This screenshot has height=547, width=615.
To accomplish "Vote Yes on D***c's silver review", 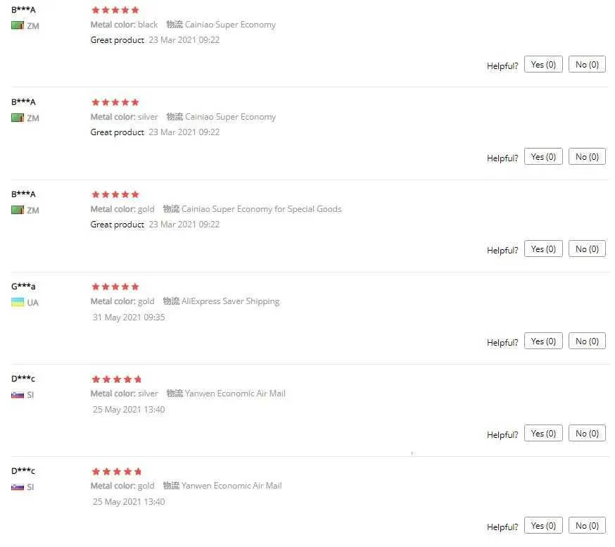I will click(x=543, y=434).
